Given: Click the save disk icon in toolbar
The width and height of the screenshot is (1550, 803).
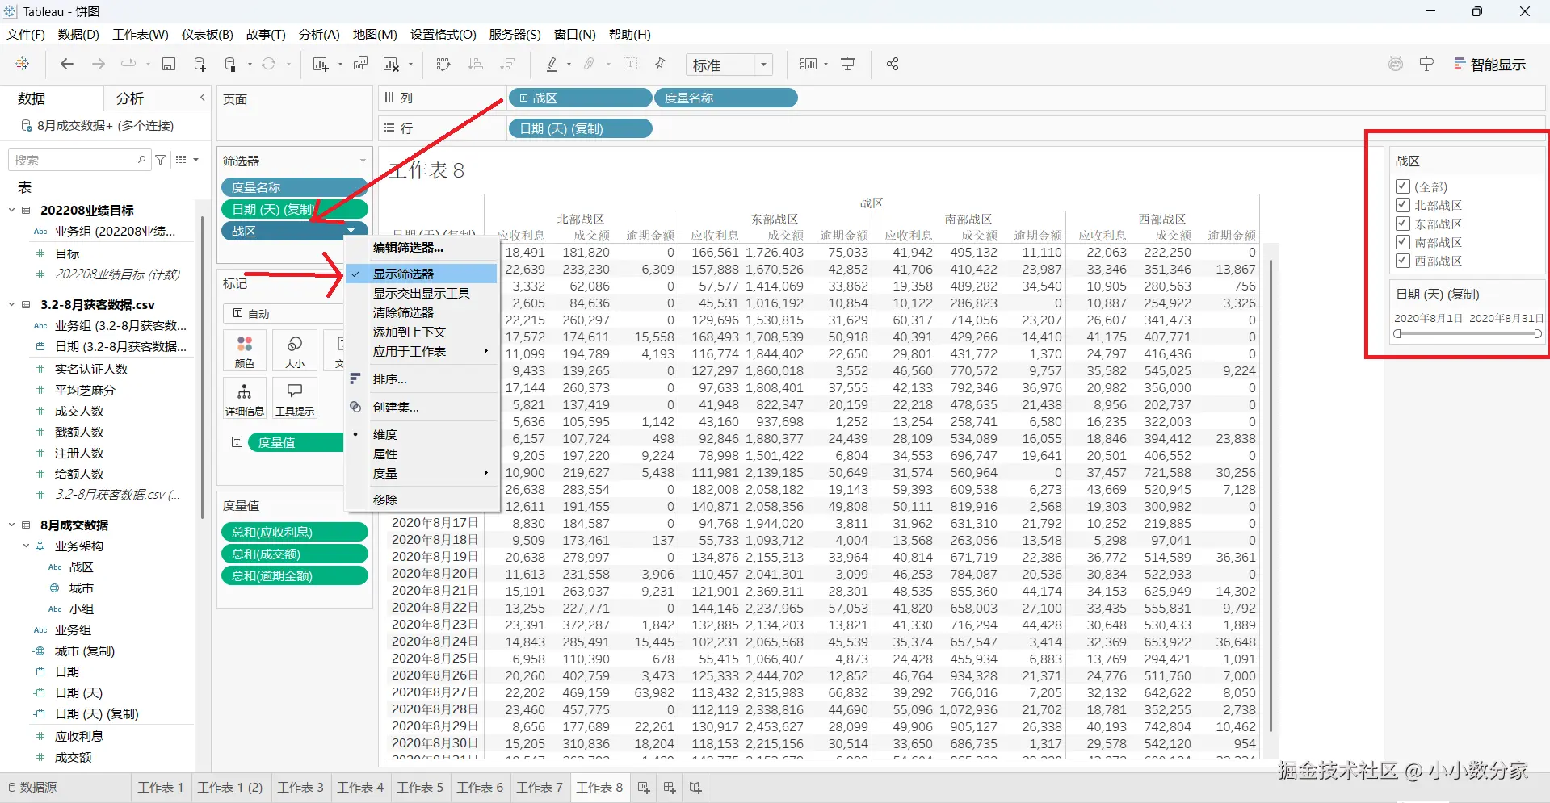Looking at the screenshot, I should tap(169, 64).
